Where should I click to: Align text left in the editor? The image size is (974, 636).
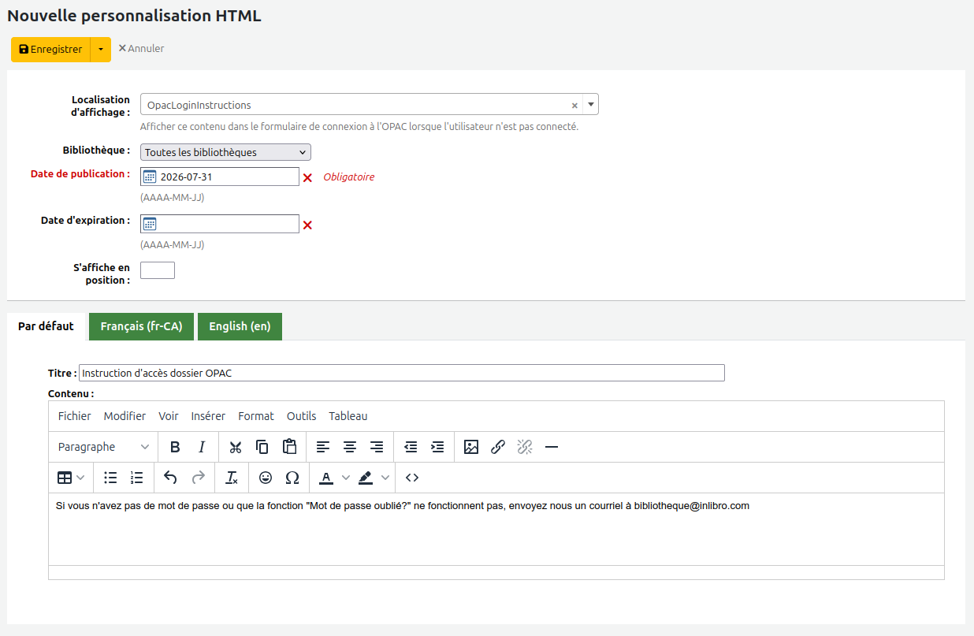323,447
